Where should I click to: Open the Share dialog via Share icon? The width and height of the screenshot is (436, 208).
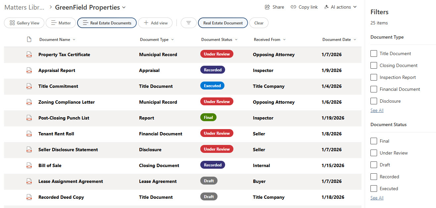click(x=274, y=7)
